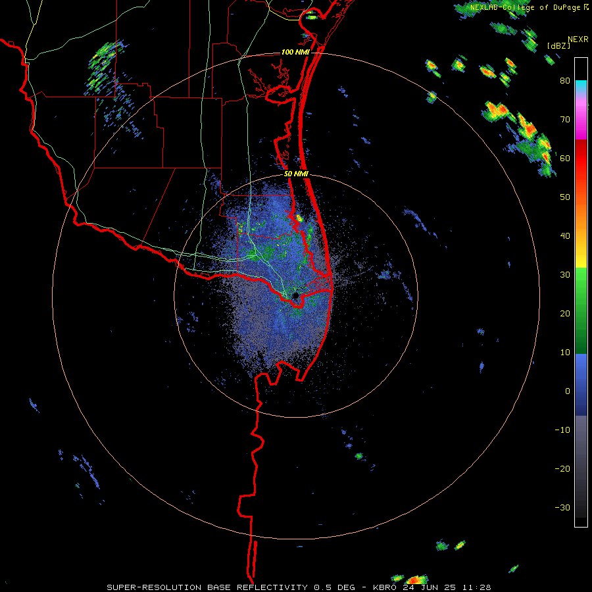
Task: Pick the blue band of the color bar
Action: point(581,385)
